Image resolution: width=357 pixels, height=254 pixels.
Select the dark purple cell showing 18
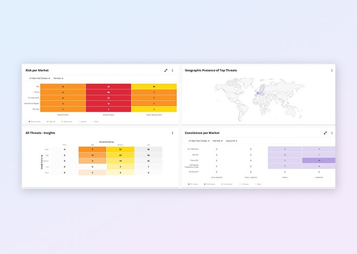click(x=319, y=161)
